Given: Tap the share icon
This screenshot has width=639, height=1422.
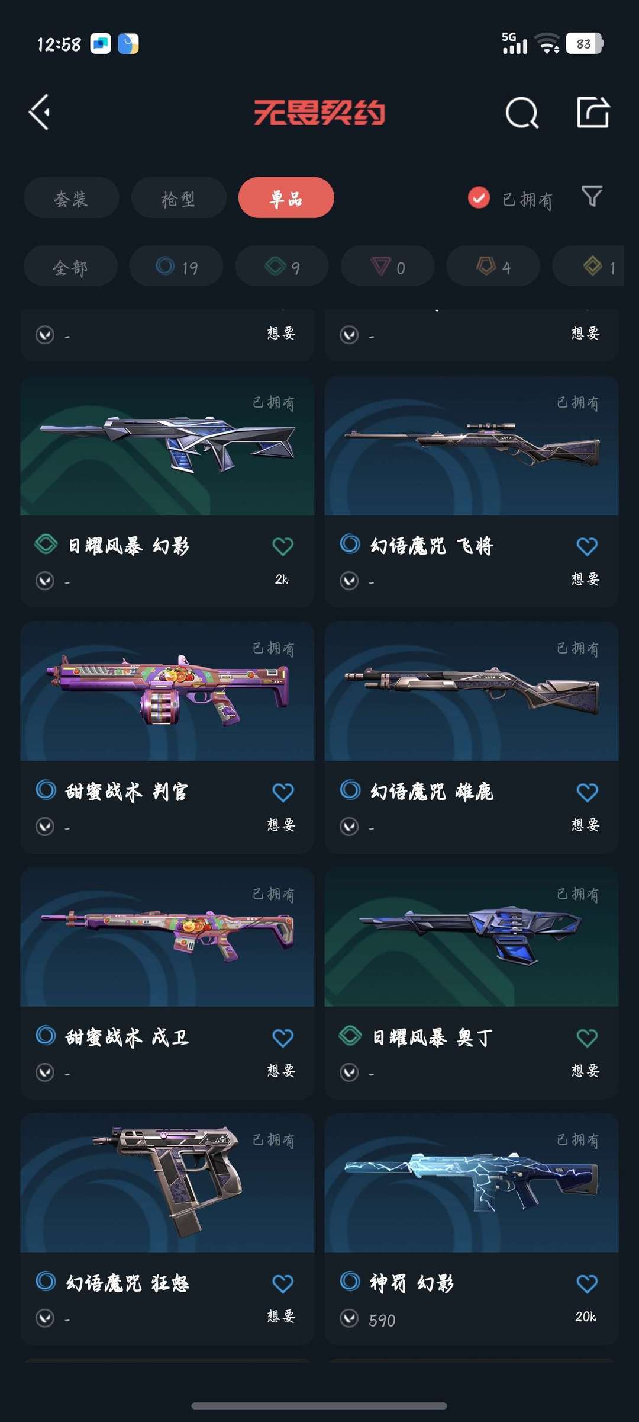Looking at the screenshot, I should 593,111.
